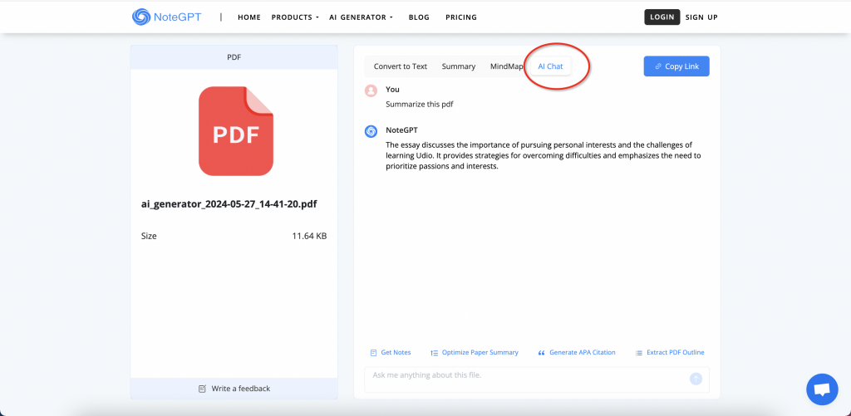This screenshot has height=416, width=851.
Task: Open Write a feedback link
Action: (x=234, y=389)
